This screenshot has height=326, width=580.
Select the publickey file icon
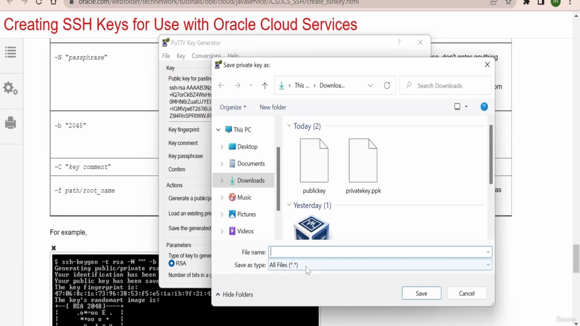[x=314, y=161]
